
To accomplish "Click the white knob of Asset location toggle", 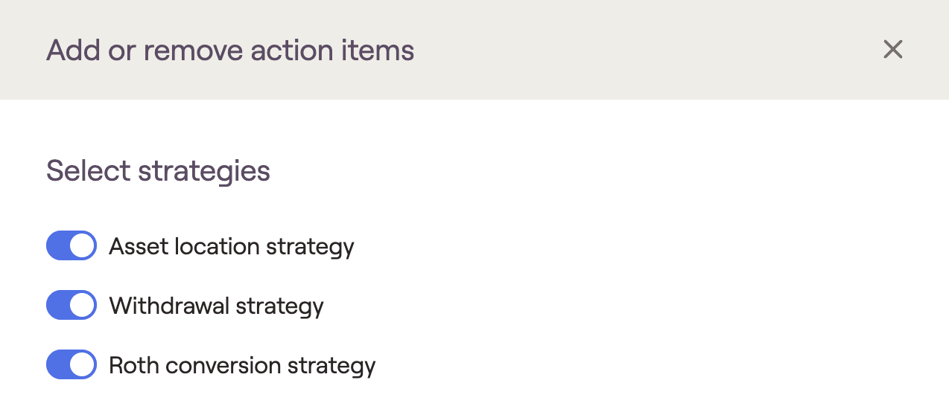I will pos(83,245).
